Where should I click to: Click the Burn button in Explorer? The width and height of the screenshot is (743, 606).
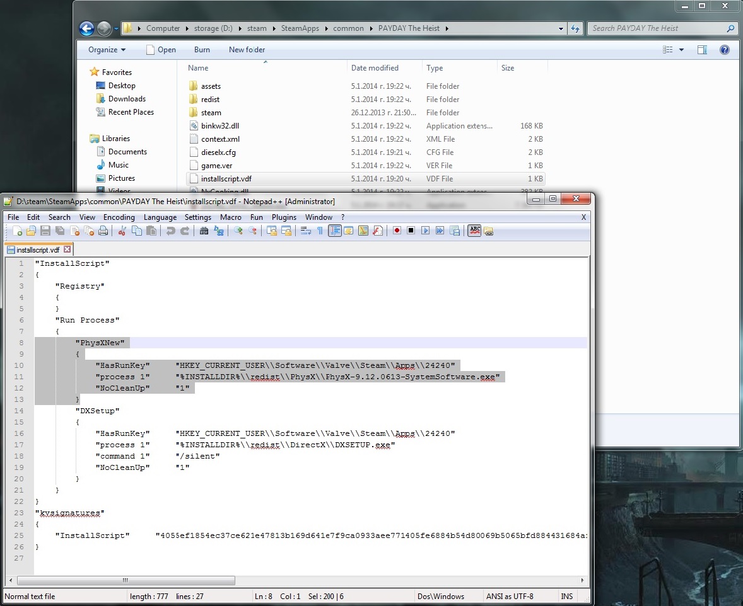(x=202, y=50)
